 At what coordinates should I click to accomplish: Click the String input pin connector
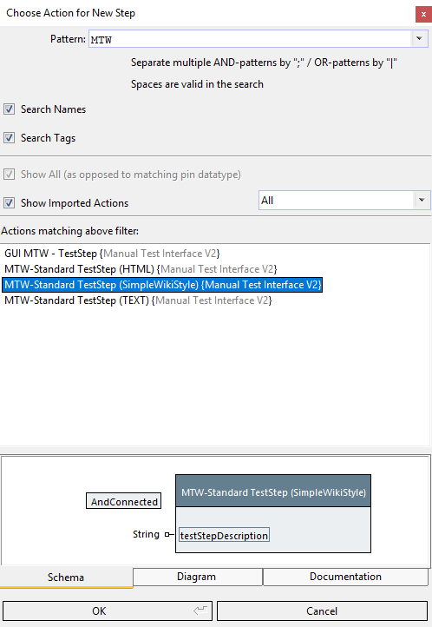coord(169,534)
